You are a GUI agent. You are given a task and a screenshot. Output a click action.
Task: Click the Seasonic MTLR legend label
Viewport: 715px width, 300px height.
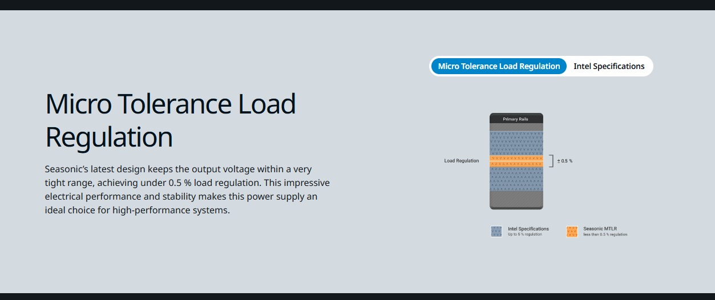pyautogui.click(x=600, y=229)
